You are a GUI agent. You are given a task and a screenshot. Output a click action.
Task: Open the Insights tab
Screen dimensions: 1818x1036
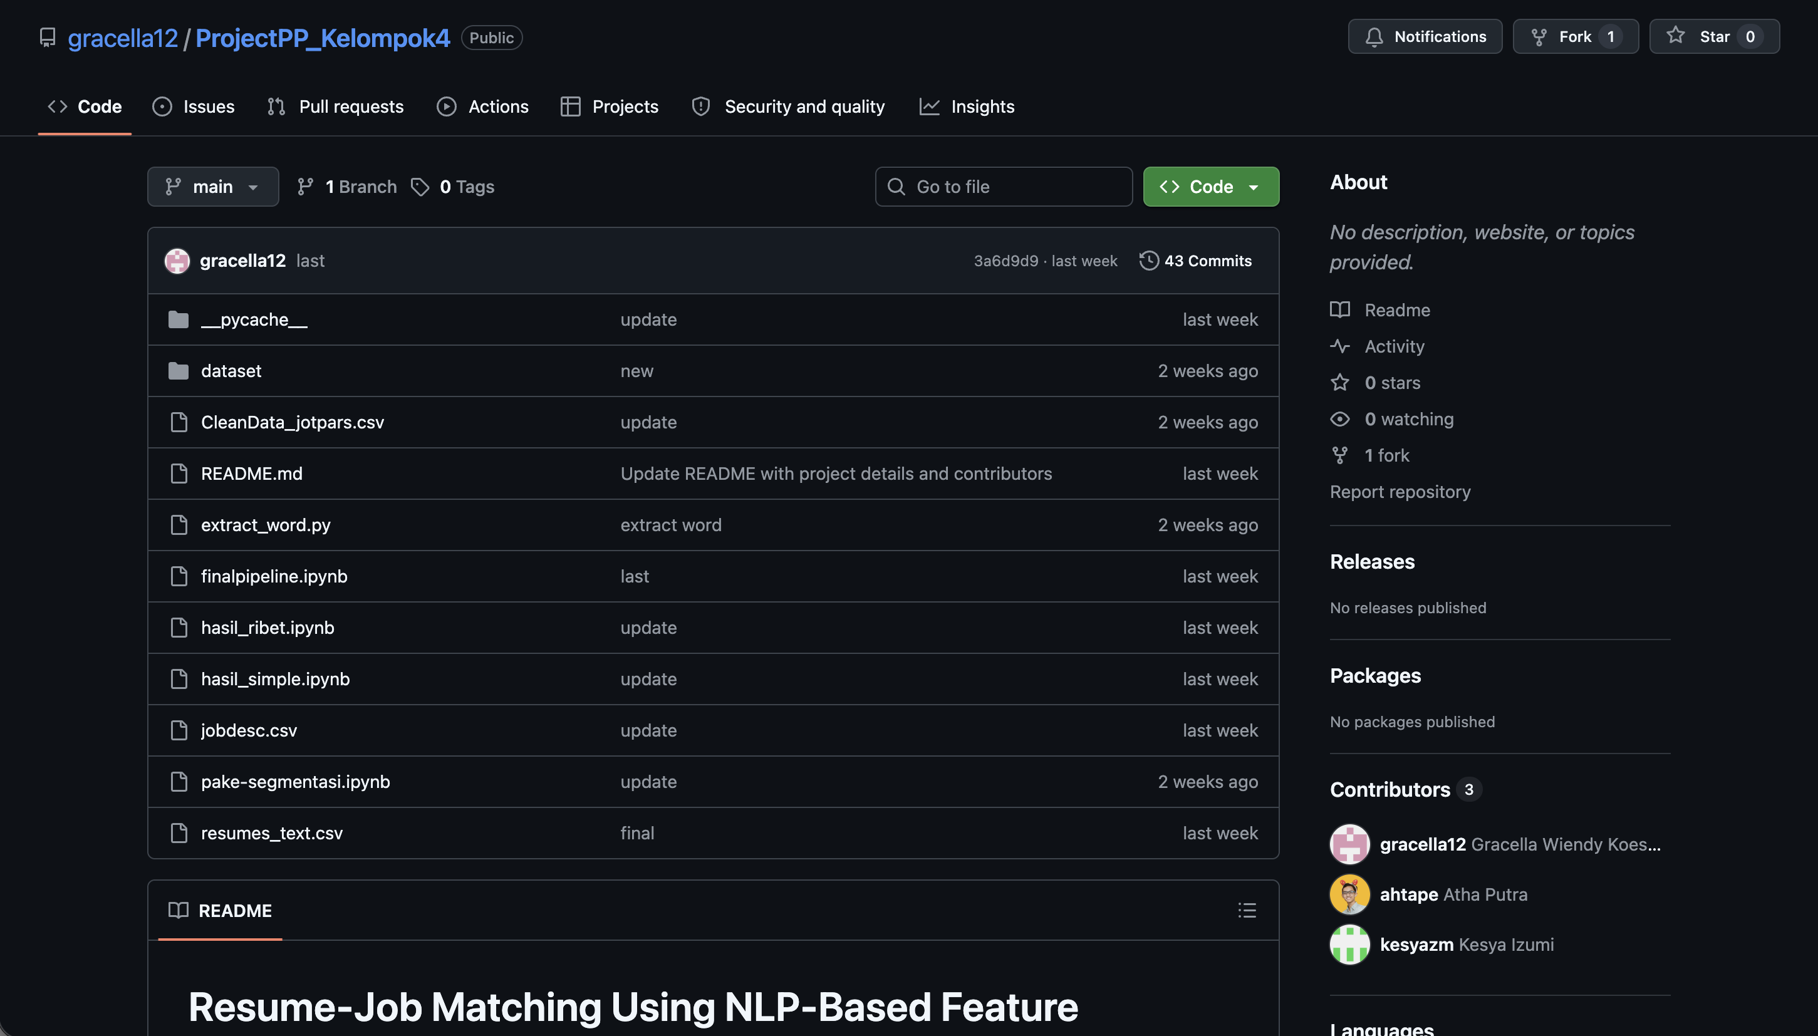[967, 106]
